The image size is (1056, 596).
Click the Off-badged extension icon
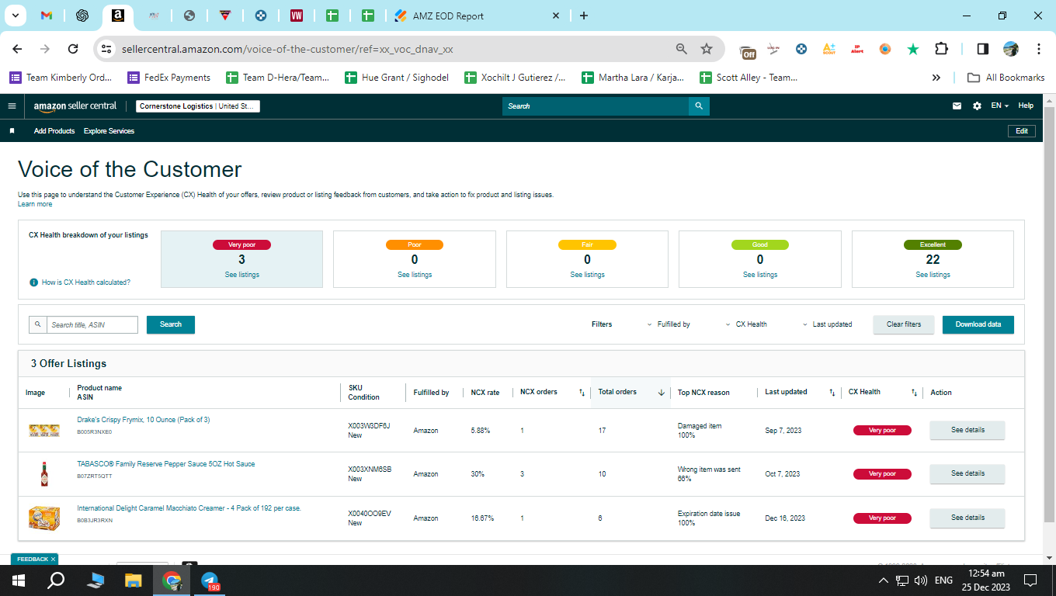click(x=748, y=50)
